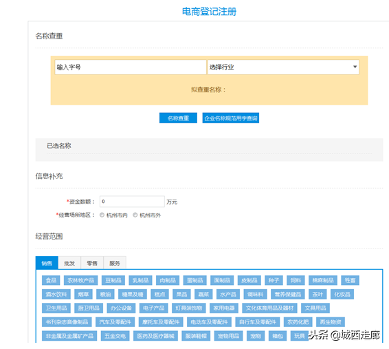389x349 pixels.
Task: Select the 杭州市外 radio option
Action: (135, 215)
